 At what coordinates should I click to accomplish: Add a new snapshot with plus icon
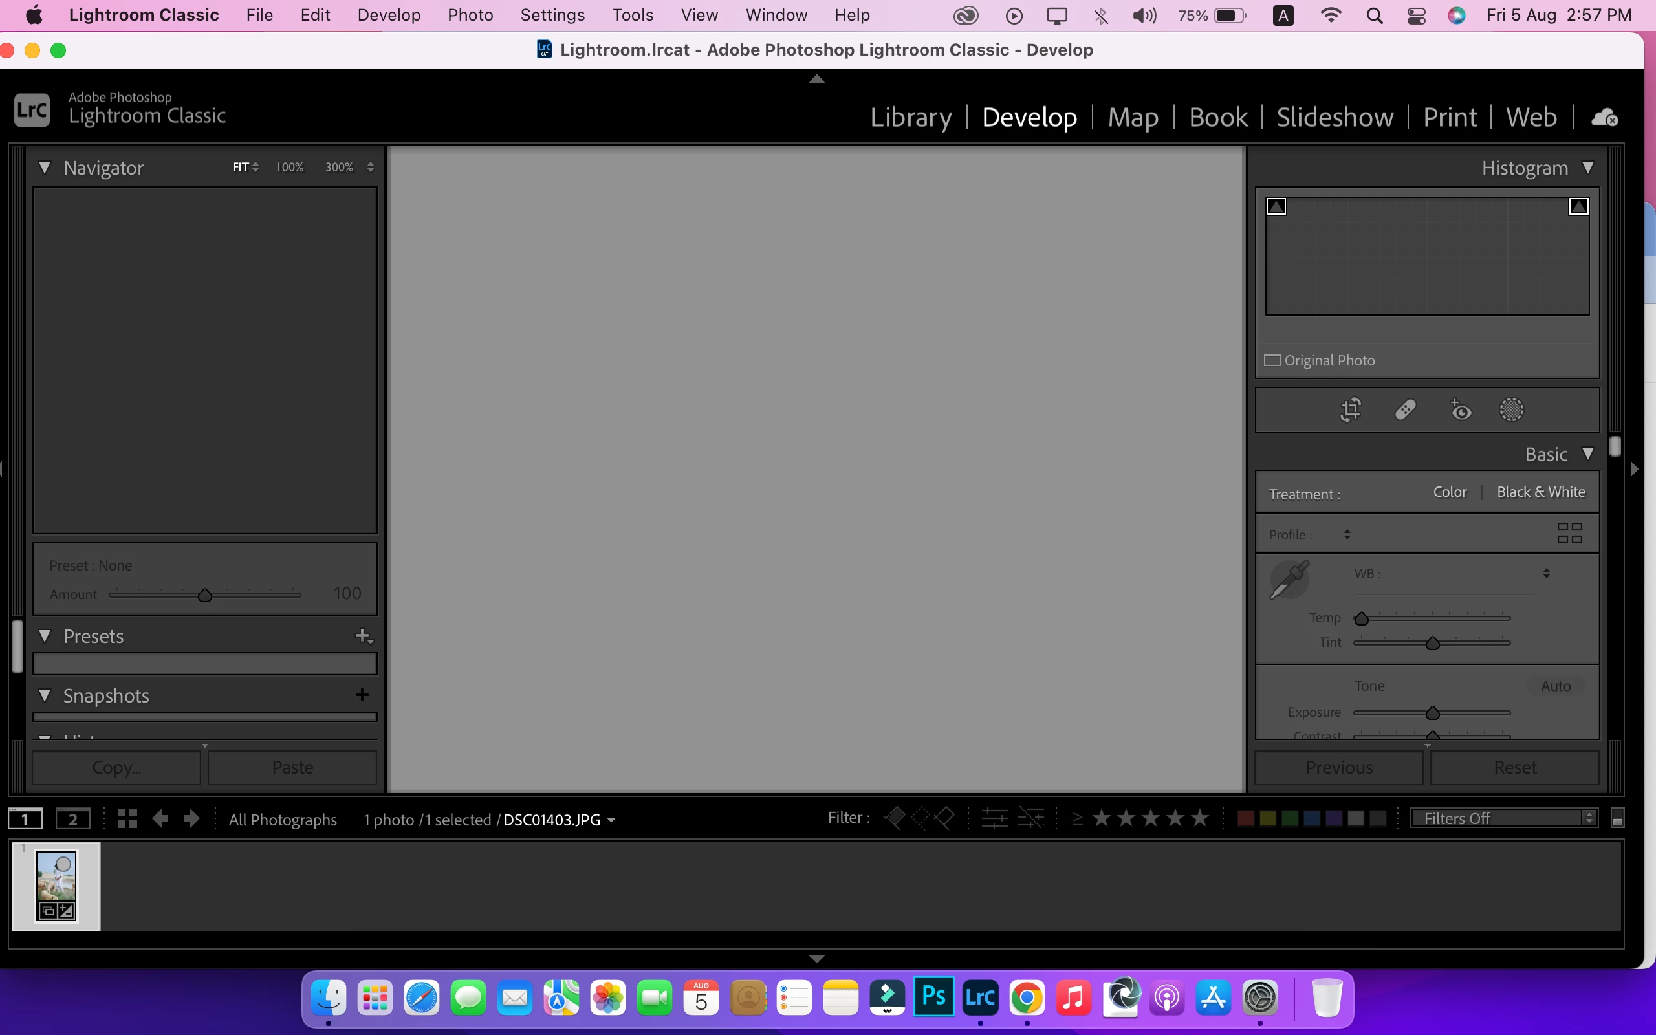(362, 695)
